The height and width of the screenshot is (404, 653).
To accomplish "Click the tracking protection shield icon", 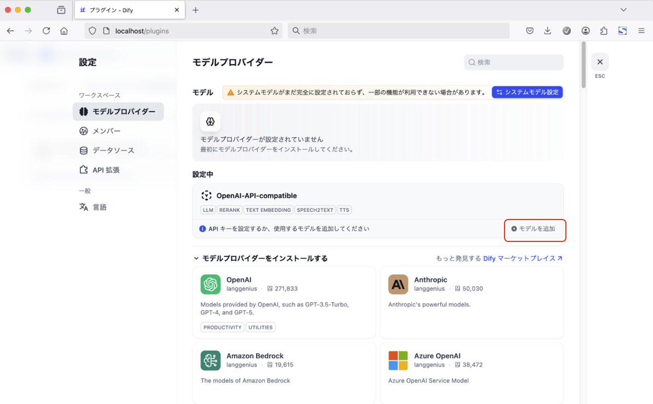I will (93, 31).
